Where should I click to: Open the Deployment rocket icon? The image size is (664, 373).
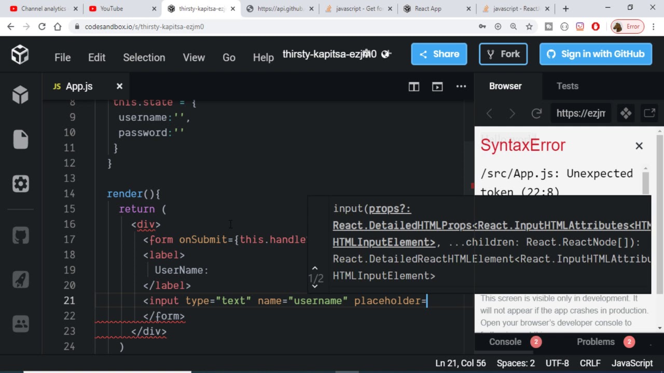pos(21,280)
